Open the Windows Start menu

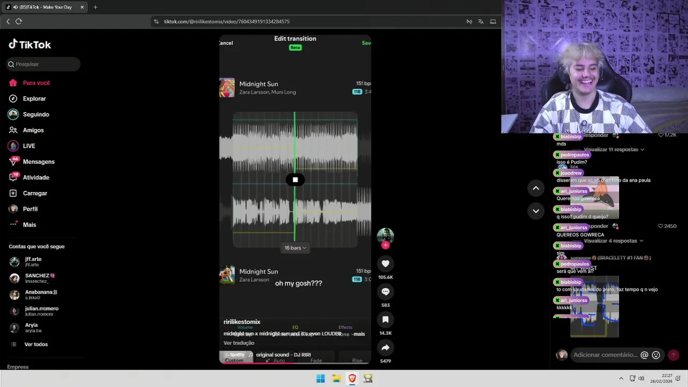click(x=320, y=378)
